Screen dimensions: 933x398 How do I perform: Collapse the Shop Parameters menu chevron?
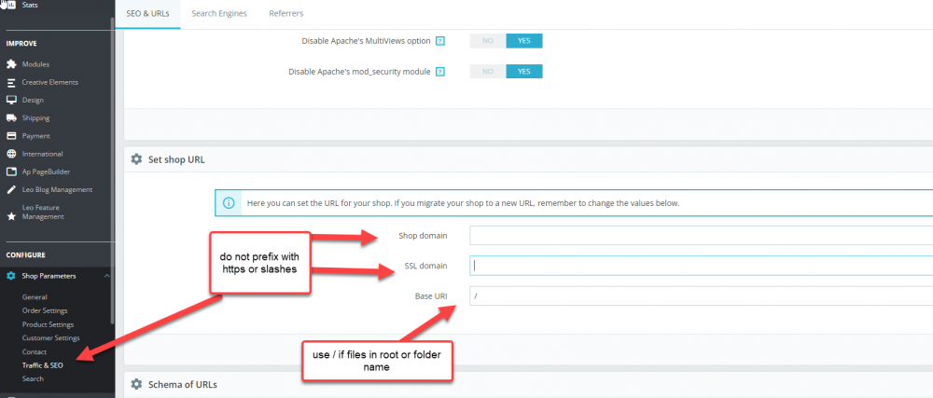coord(106,276)
